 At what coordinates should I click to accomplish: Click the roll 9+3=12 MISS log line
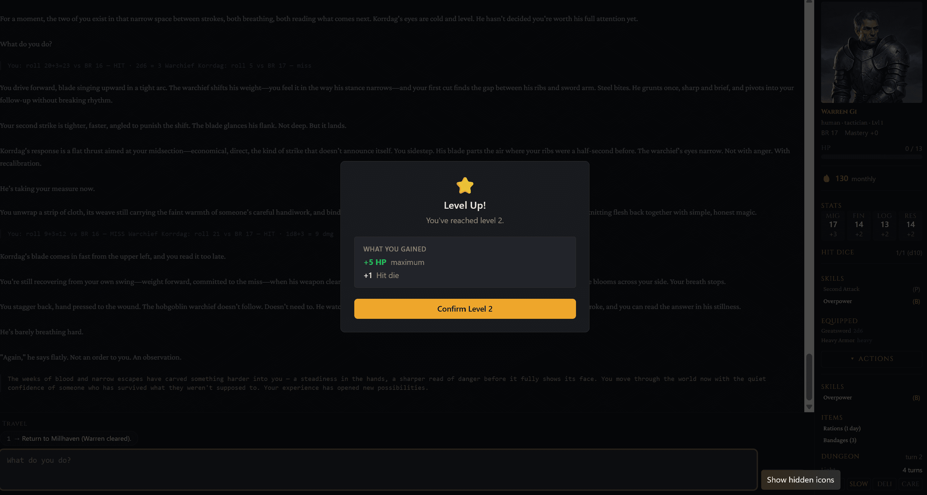pos(170,234)
